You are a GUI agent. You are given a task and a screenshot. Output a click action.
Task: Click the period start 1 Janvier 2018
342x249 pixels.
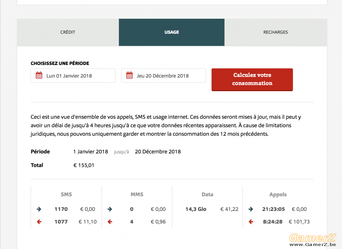point(91,152)
